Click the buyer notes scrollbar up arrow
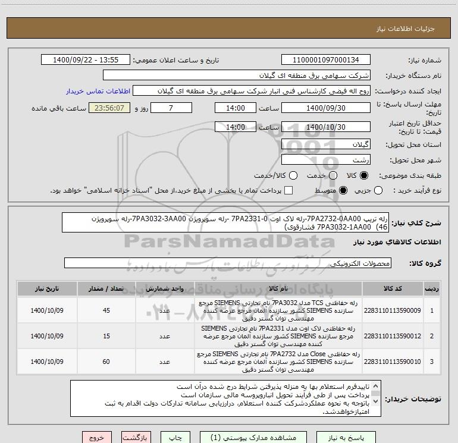The height and width of the screenshot is (443, 458). 376,386
